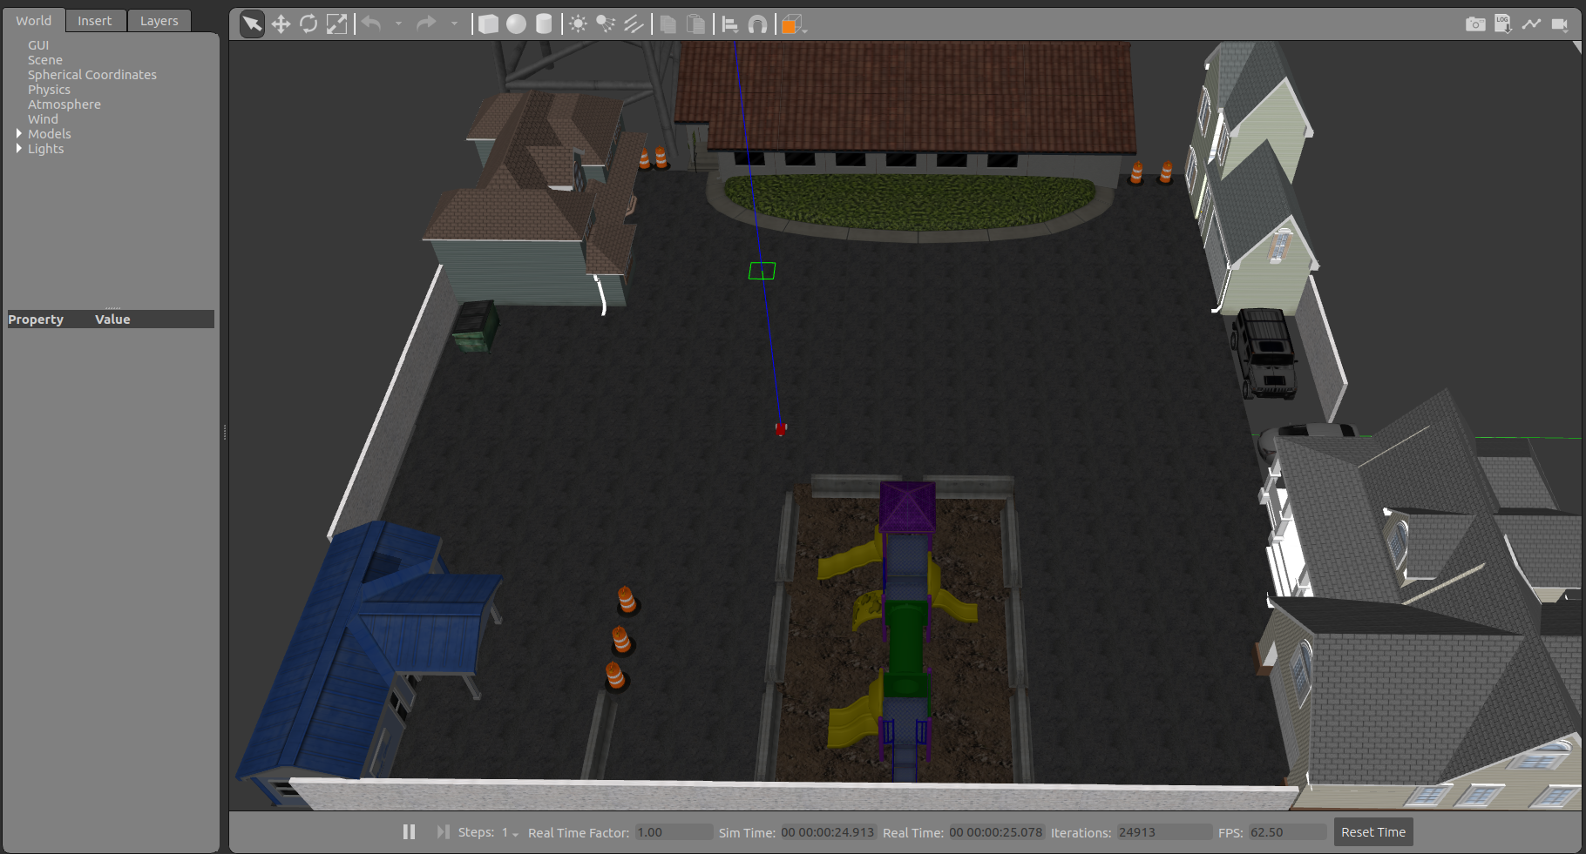Add a spot light

click(x=606, y=24)
